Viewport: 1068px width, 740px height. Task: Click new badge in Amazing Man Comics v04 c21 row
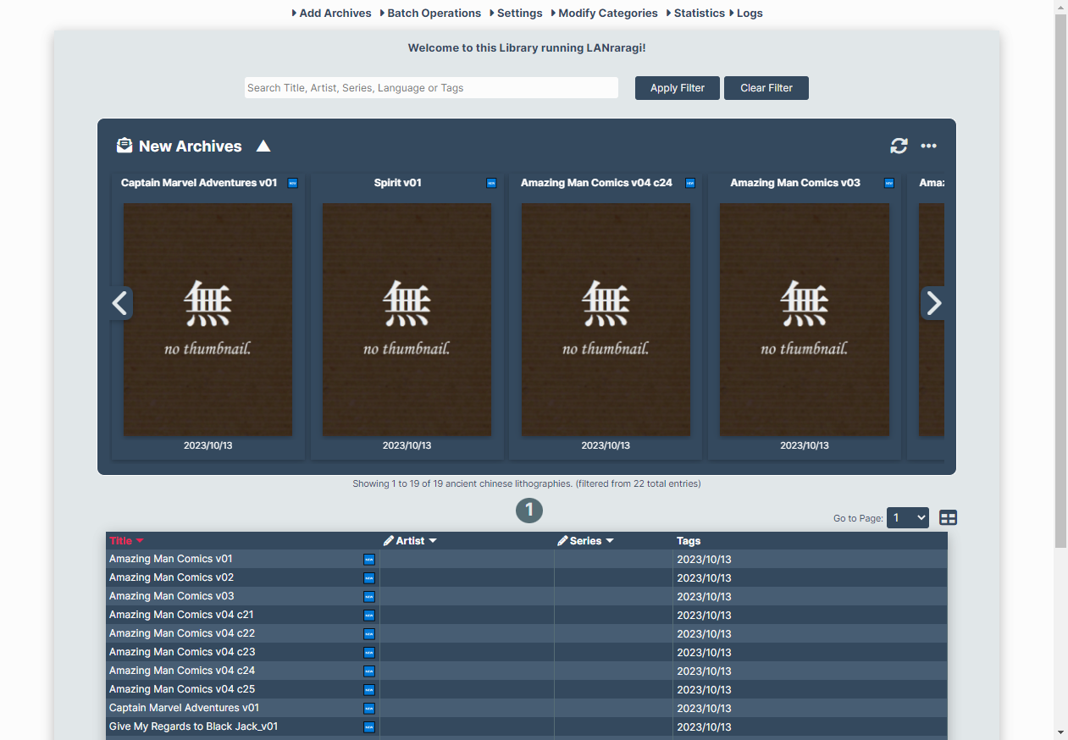tap(369, 616)
